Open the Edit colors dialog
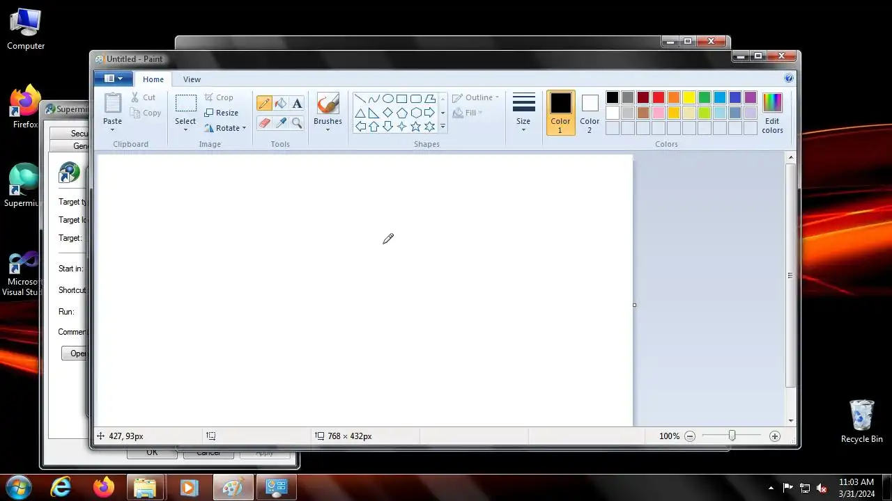 click(x=772, y=112)
